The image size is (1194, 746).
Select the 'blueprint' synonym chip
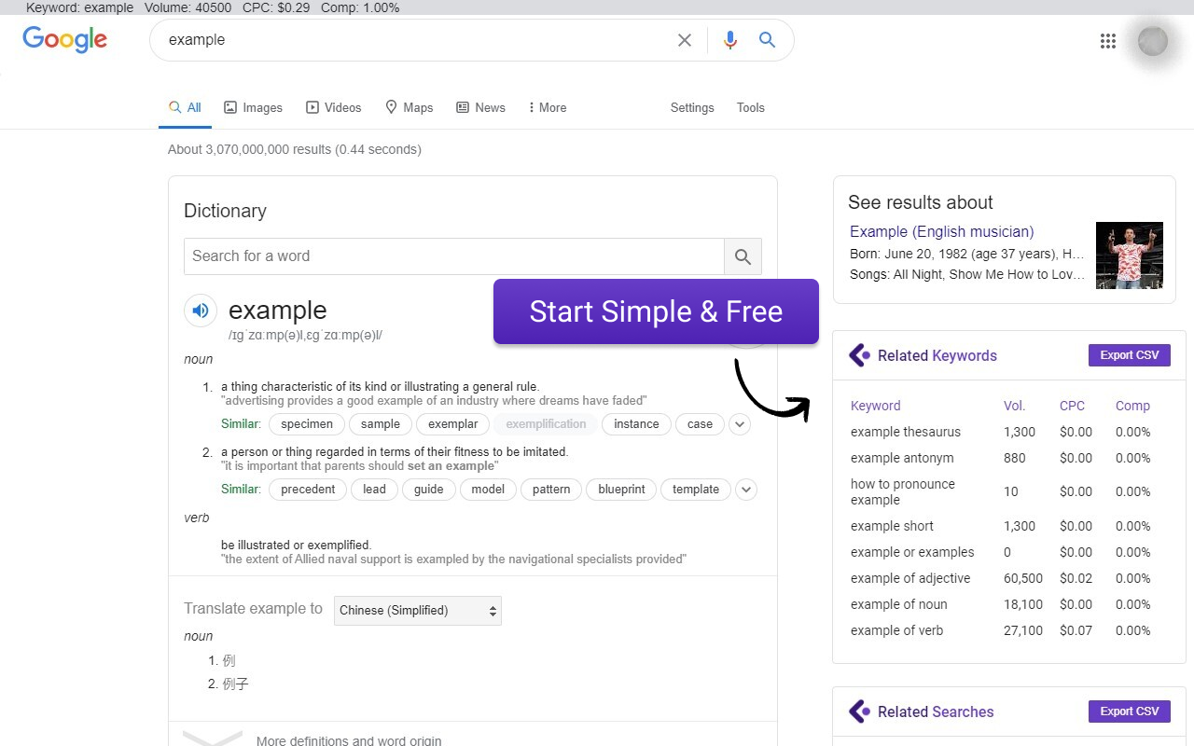click(x=622, y=490)
